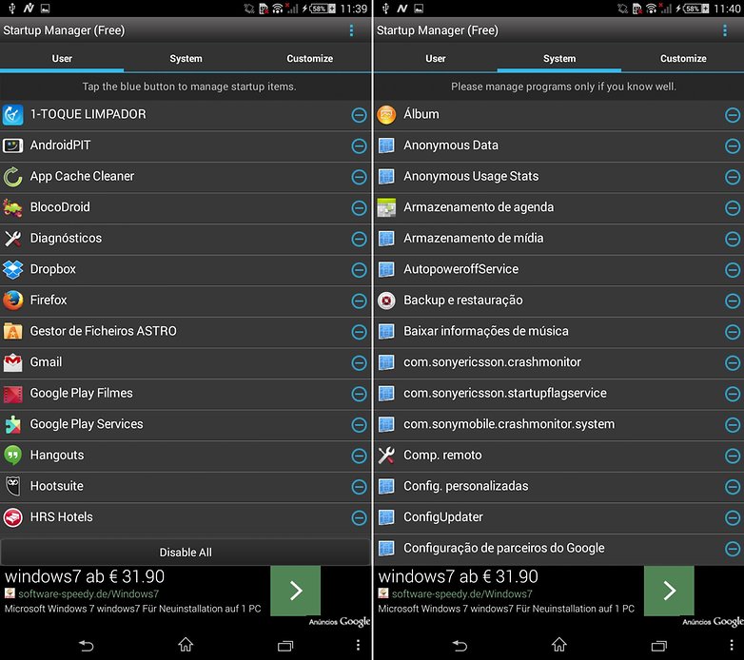This screenshot has width=744, height=660.
Task: Click the Gmail app icon
Action: (12, 362)
